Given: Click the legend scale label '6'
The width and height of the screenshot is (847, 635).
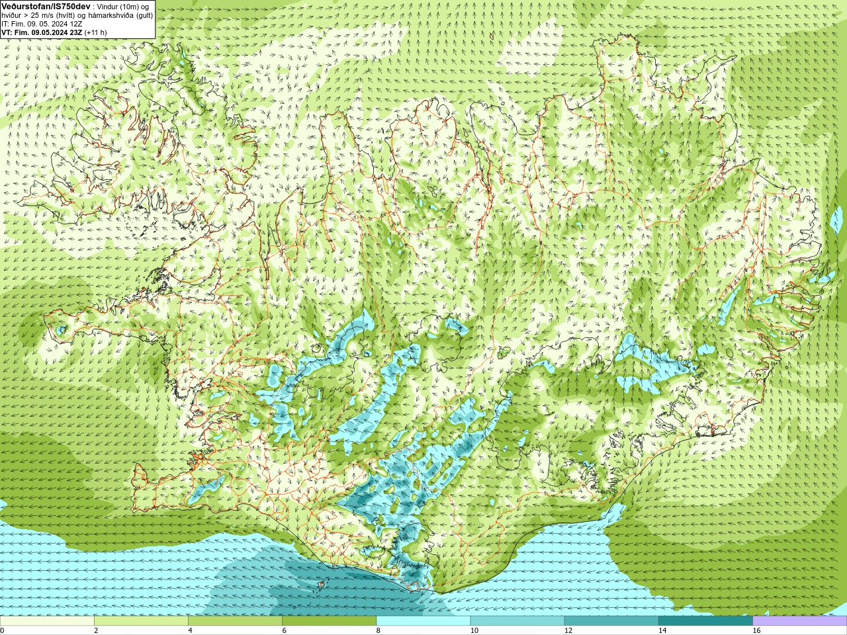Looking at the screenshot, I should pyautogui.click(x=284, y=630).
